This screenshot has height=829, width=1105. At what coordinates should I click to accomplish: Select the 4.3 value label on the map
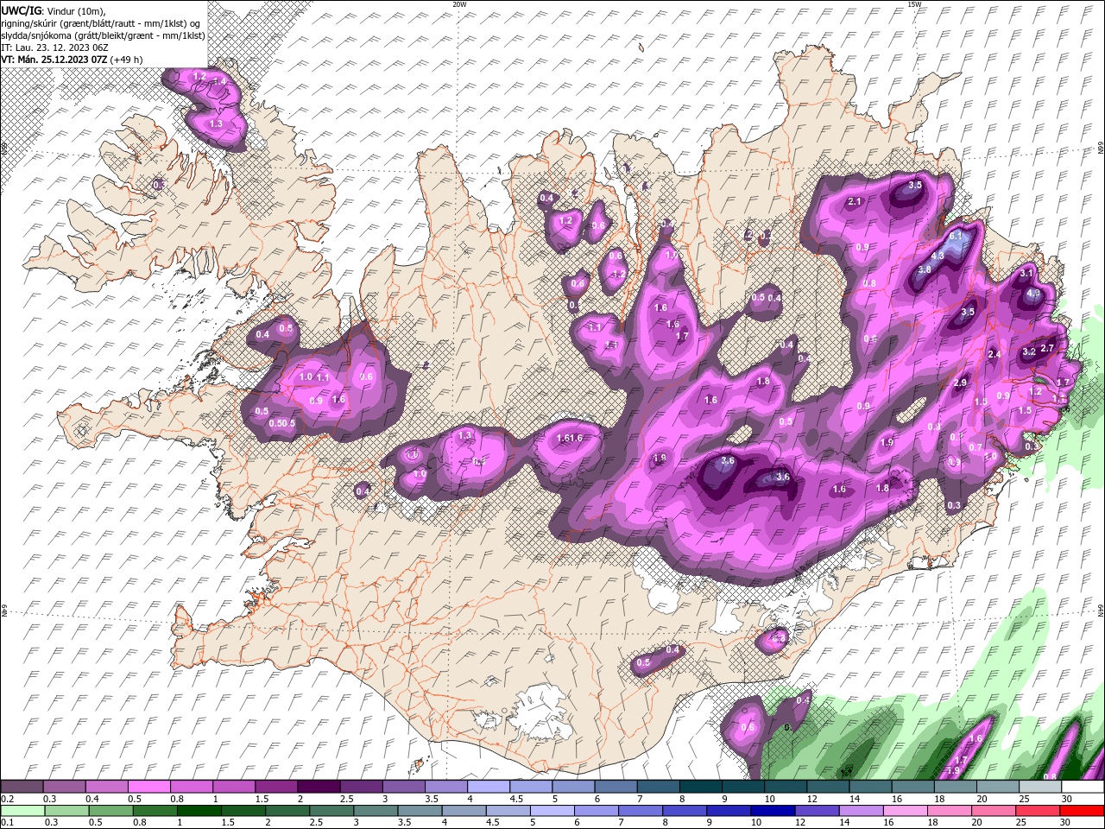(938, 256)
